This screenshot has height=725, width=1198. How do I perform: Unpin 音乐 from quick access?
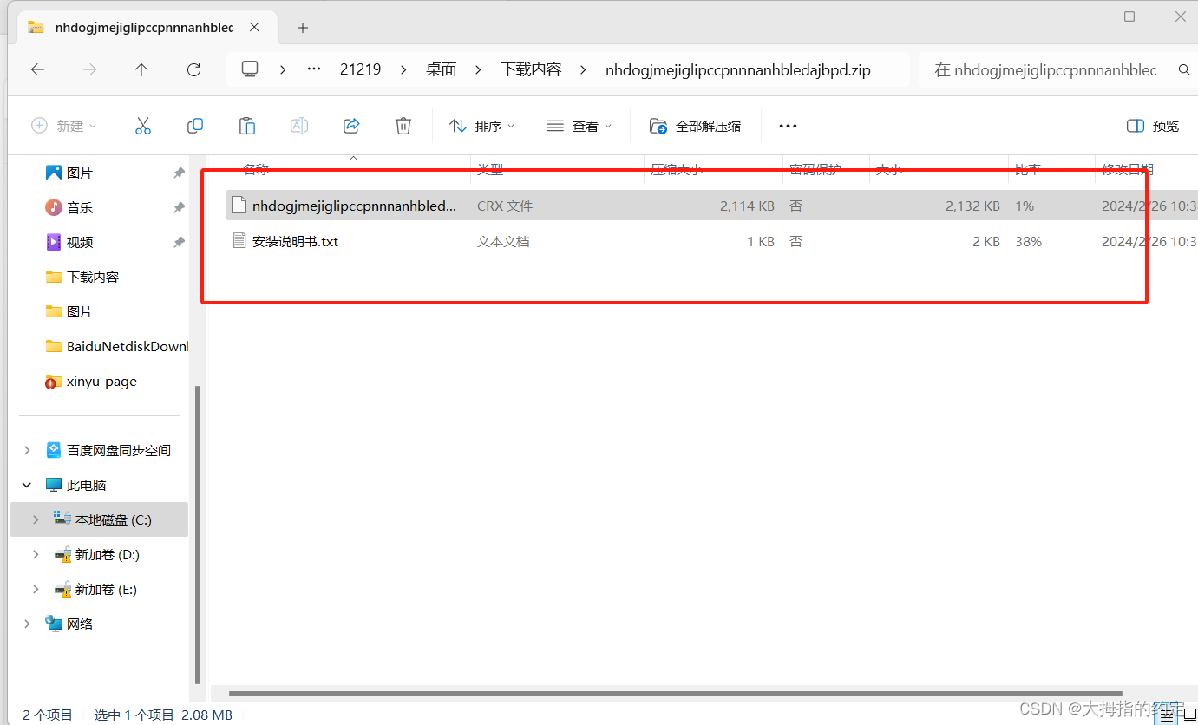coord(179,208)
